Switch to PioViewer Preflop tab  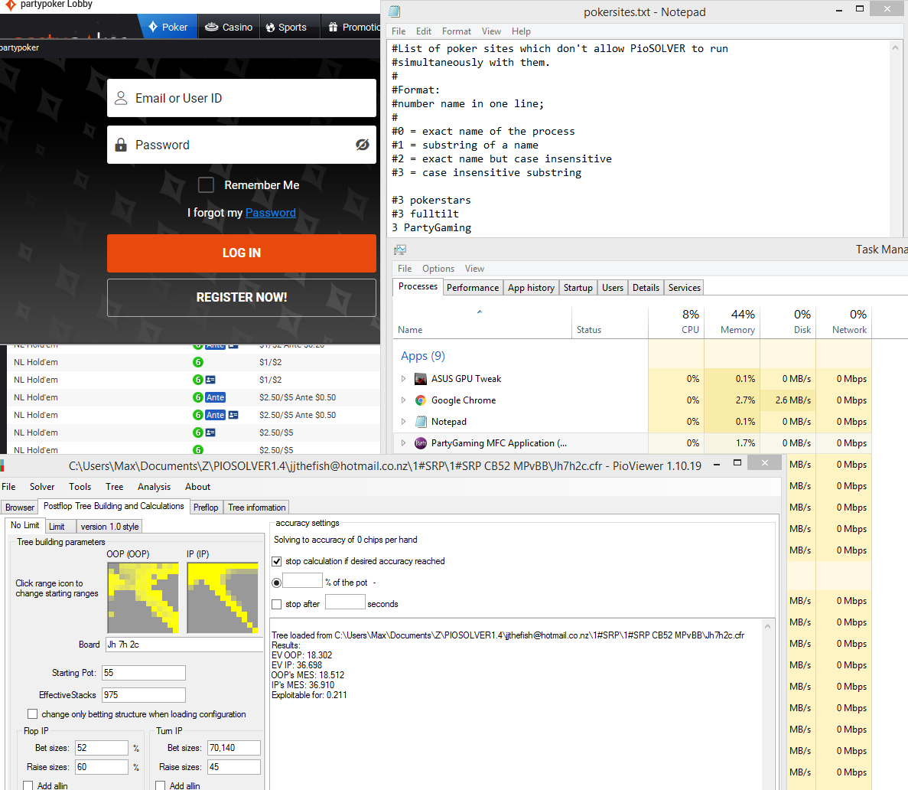click(x=206, y=508)
